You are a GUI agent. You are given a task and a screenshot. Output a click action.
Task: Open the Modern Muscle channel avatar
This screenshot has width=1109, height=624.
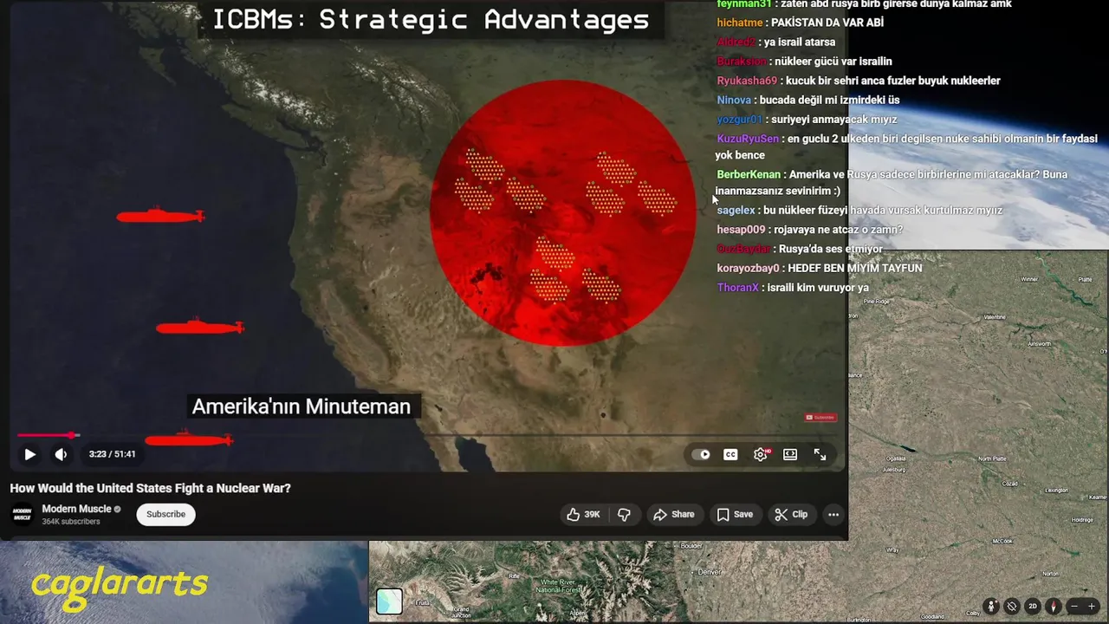pos(23,514)
